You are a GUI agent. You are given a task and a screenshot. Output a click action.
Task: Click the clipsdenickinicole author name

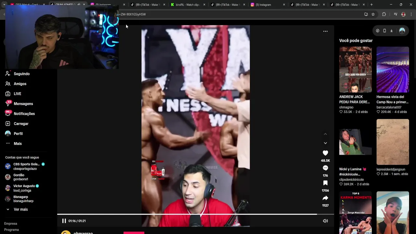click(x=351, y=180)
